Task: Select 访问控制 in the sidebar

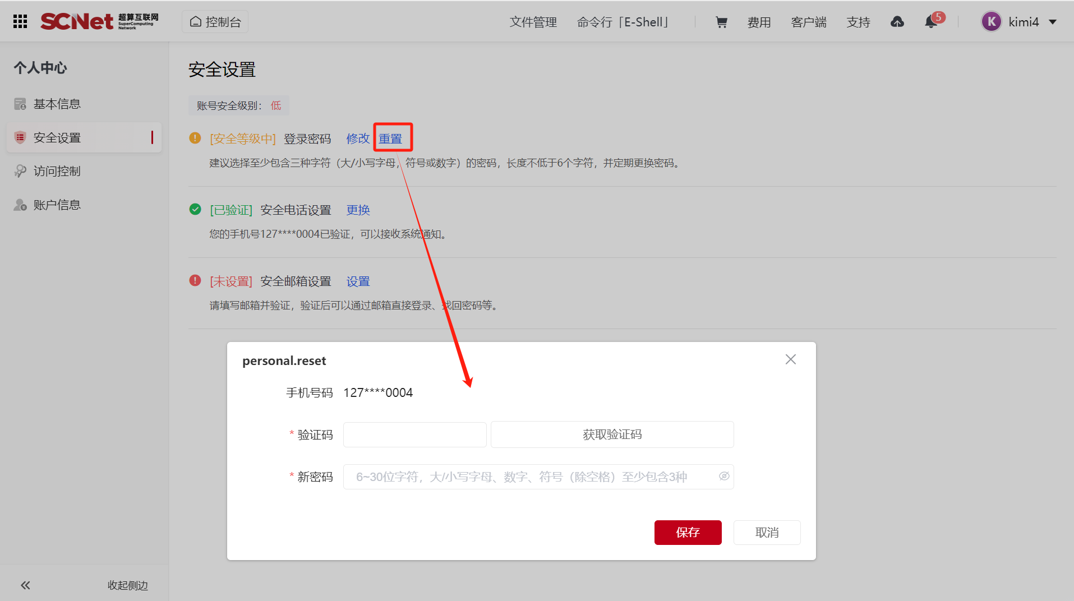Action: pos(57,171)
